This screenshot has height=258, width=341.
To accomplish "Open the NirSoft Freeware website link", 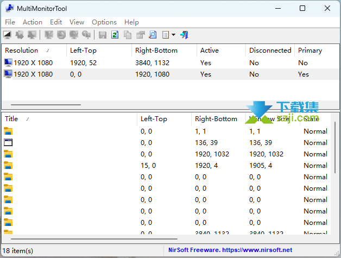I will coord(230,250).
